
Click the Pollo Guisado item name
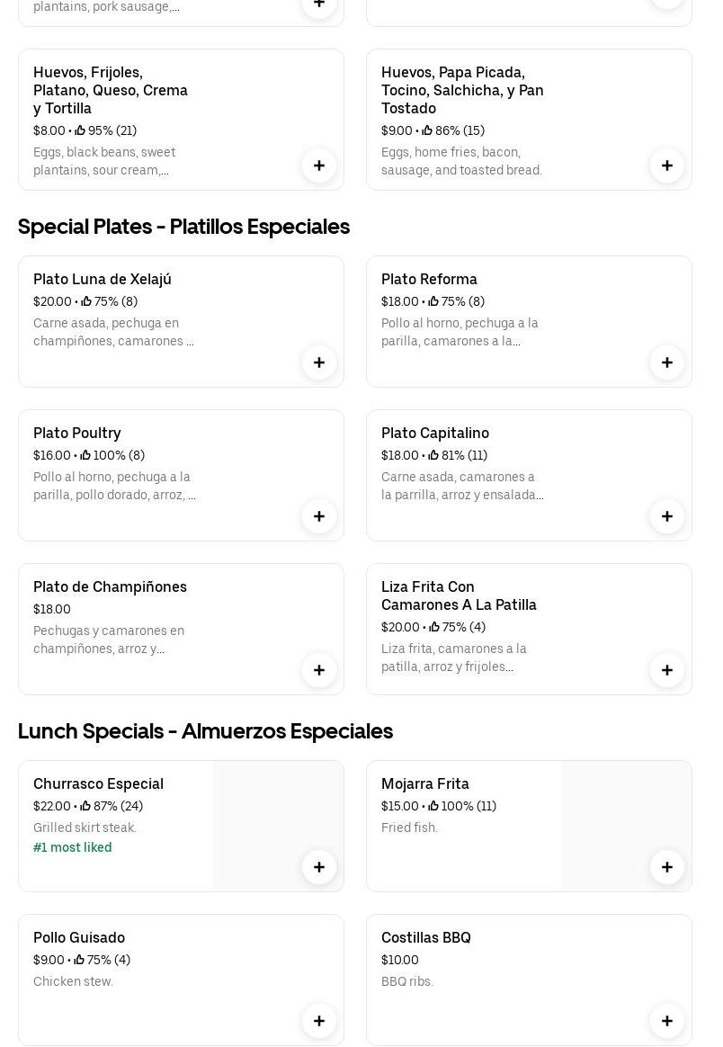[79, 938]
